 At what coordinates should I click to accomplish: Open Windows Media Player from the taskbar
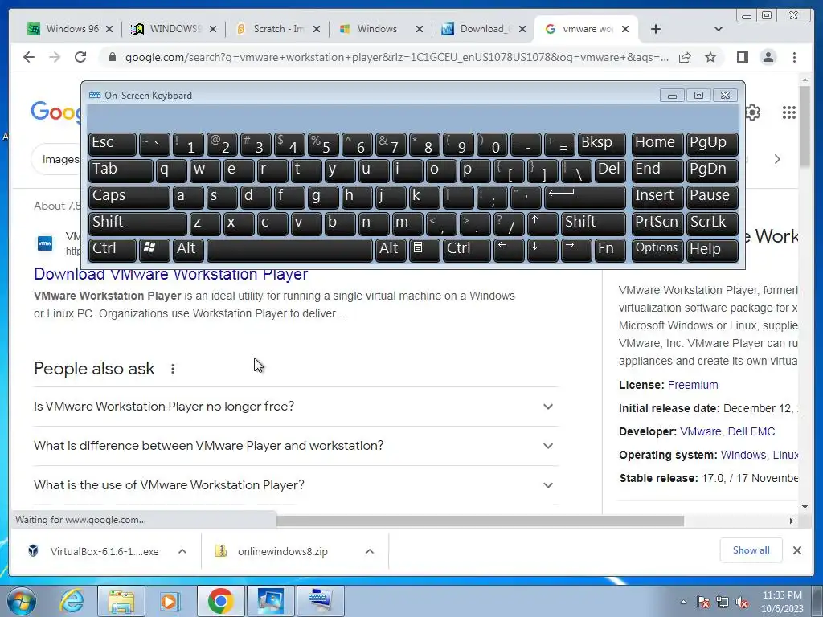169,601
